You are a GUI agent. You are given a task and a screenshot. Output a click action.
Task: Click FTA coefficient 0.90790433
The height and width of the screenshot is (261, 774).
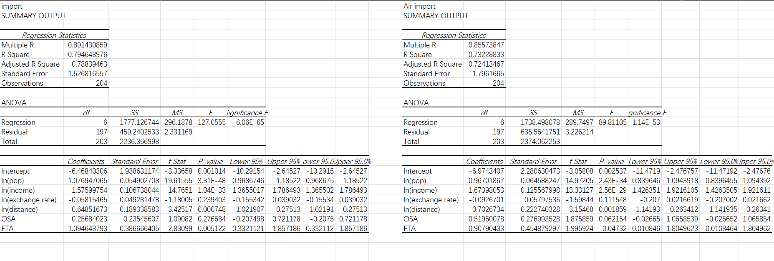[x=486, y=229]
